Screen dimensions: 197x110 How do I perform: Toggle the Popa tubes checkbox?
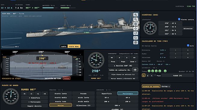point(155,75)
